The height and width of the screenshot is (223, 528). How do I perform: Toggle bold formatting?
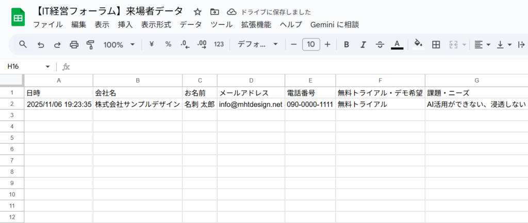tap(346, 45)
